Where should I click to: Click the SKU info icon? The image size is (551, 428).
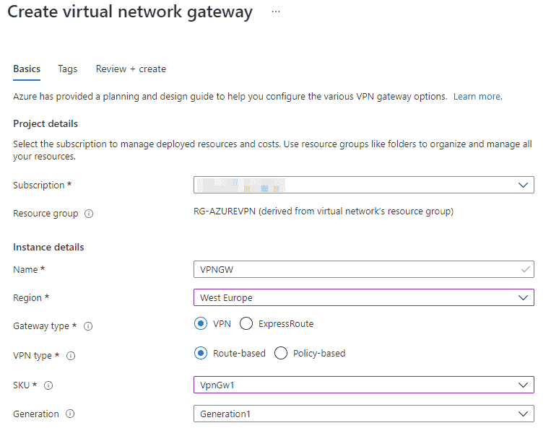(x=48, y=385)
